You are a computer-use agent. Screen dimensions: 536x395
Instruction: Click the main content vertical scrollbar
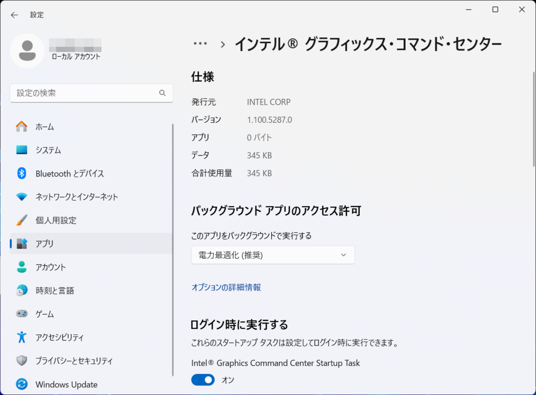534,118
